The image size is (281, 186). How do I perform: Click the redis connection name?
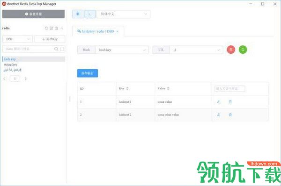click(6, 28)
